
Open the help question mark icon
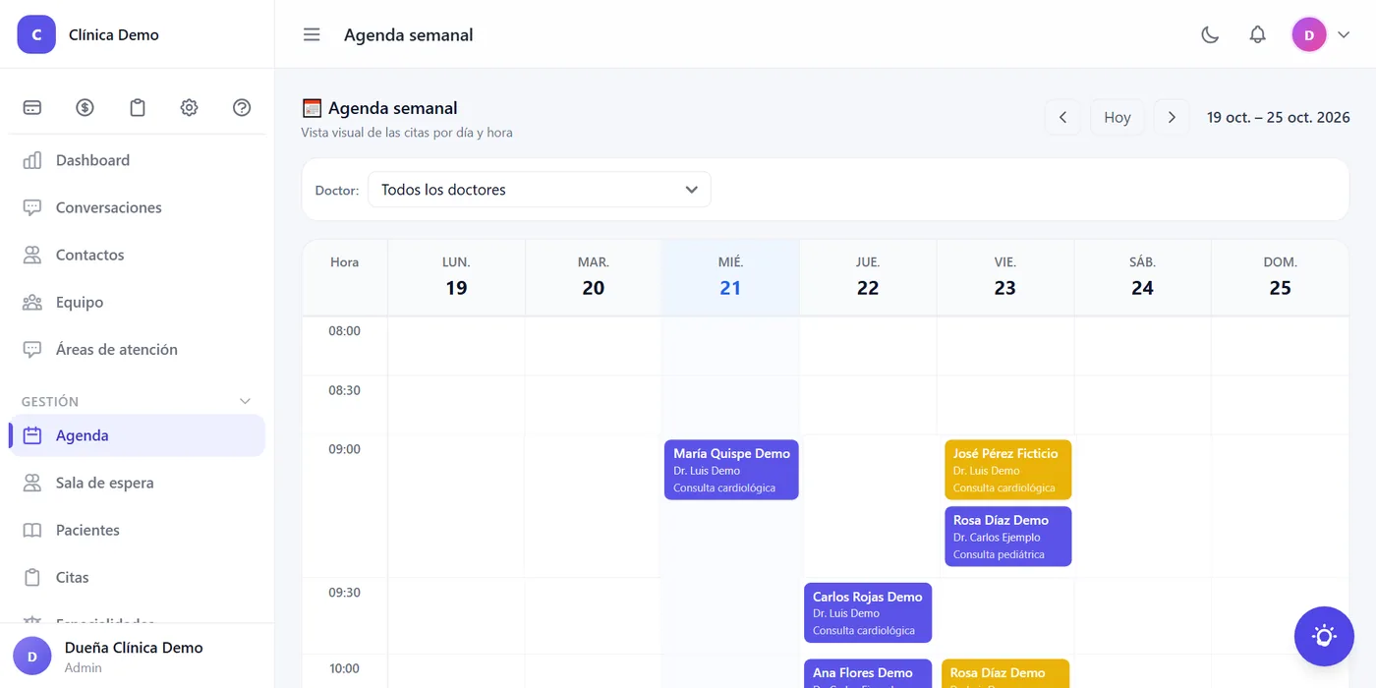coord(242,108)
